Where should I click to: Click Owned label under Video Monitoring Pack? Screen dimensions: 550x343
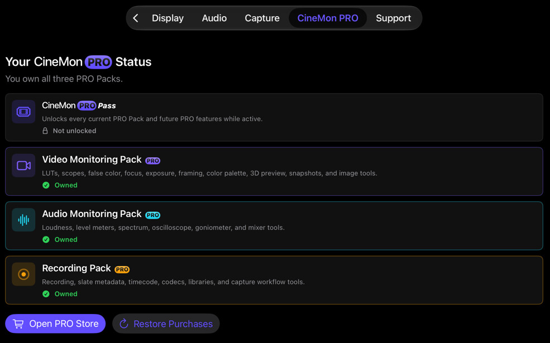coord(66,185)
